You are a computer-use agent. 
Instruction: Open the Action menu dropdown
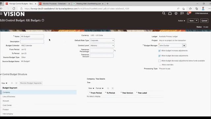(x=181, y=21)
